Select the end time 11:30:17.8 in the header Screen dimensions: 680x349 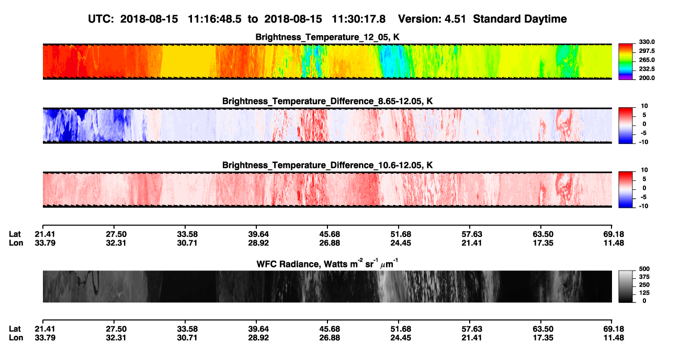point(360,19)
